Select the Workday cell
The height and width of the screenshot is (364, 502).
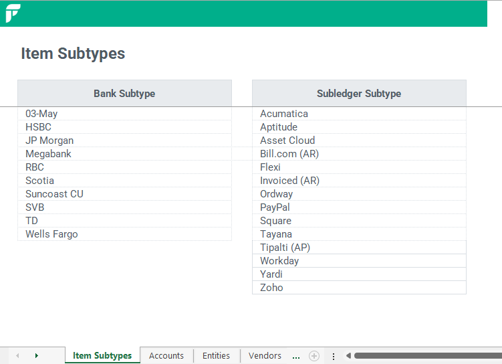pyautogui.click(x=359, y=261)
